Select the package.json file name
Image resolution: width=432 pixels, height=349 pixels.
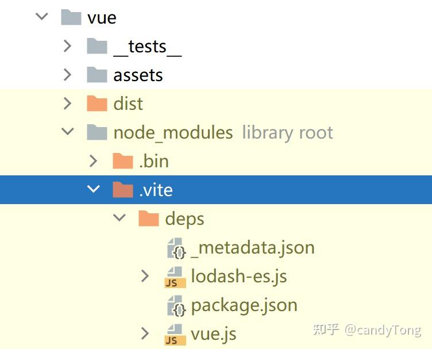point(244,305)
